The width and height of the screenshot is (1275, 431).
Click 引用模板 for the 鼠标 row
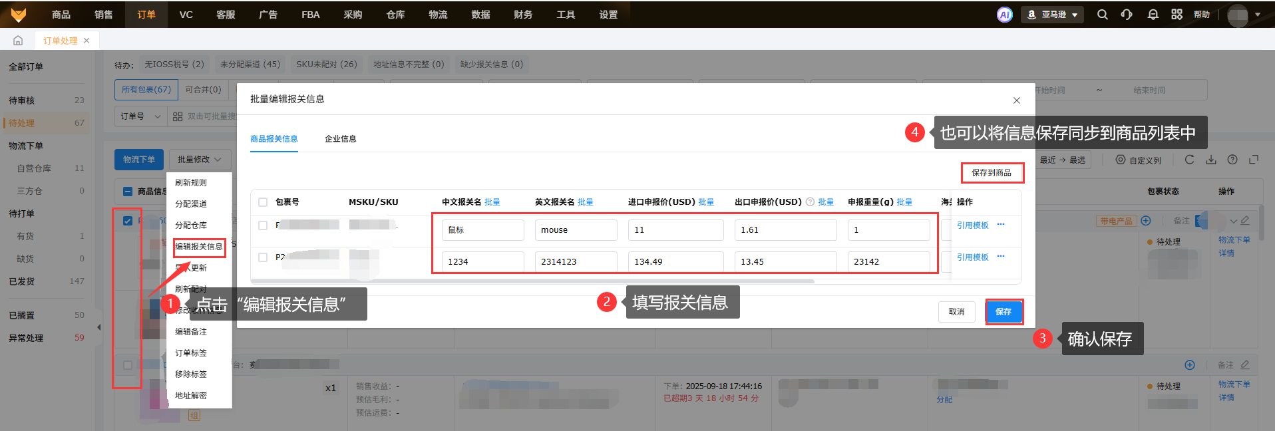point(973,225)
